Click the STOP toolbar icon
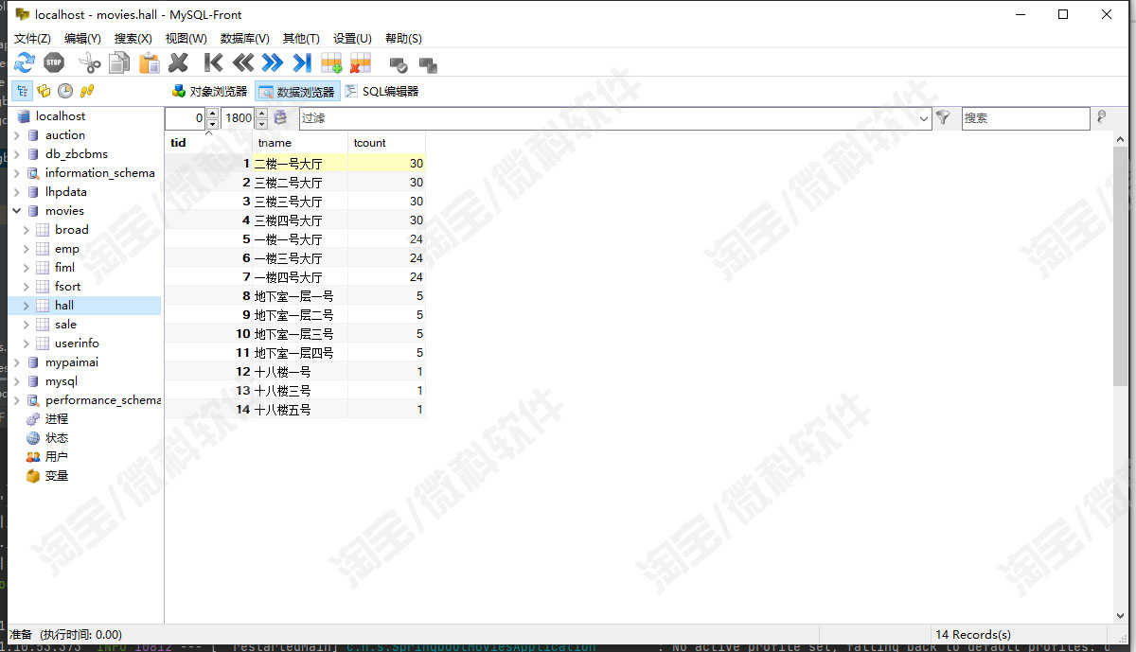 (54, 63)
